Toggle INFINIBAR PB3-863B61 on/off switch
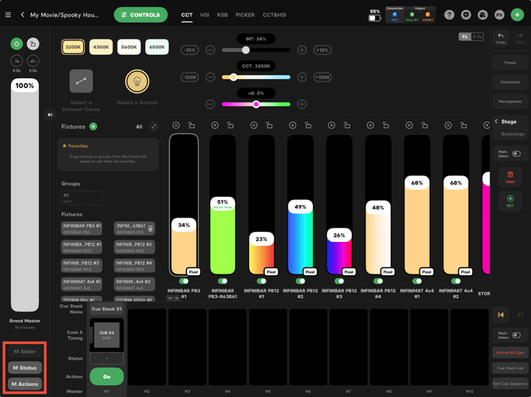This screenshot has height=397, width=531. click(x=223, y=281)
